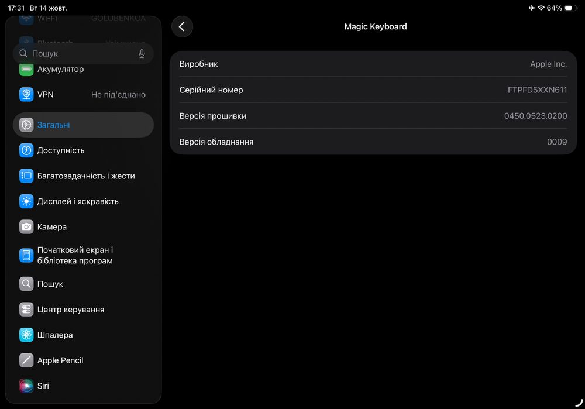Open Центр керування settings

pyautogui.click(x=83, y=310)
